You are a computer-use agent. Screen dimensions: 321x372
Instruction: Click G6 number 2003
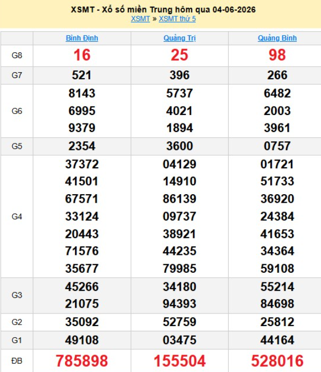(277, 111)
